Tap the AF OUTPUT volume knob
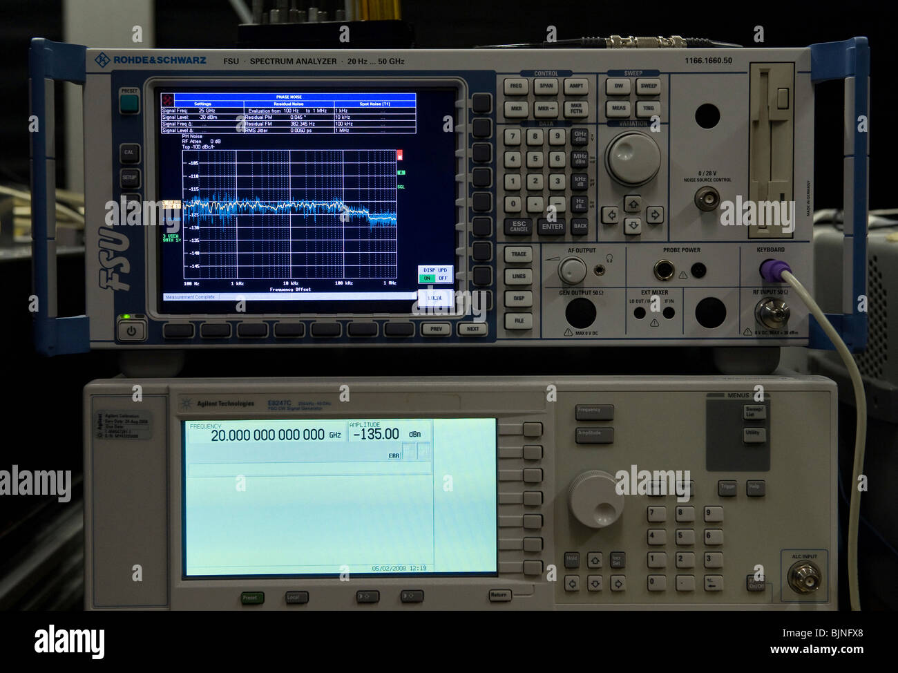898x673 pixels. coord(572,270)
